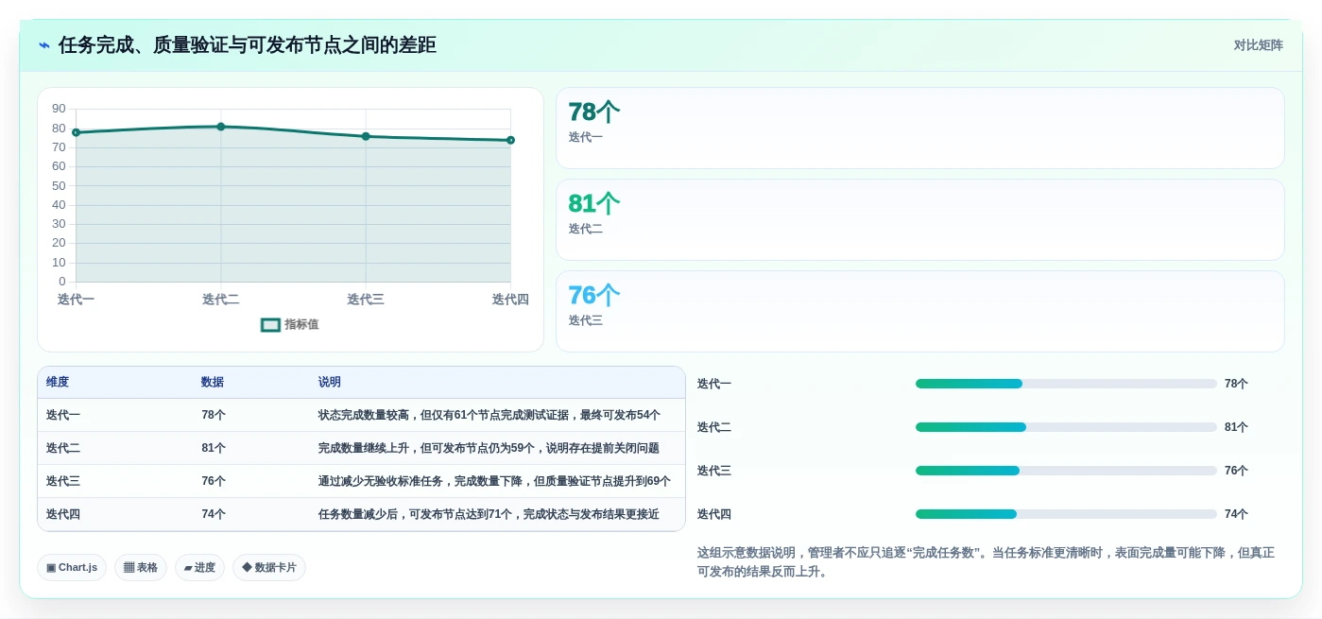Click the 78个 table cell
1322x619 pixels.
click(x=214, y=416)
